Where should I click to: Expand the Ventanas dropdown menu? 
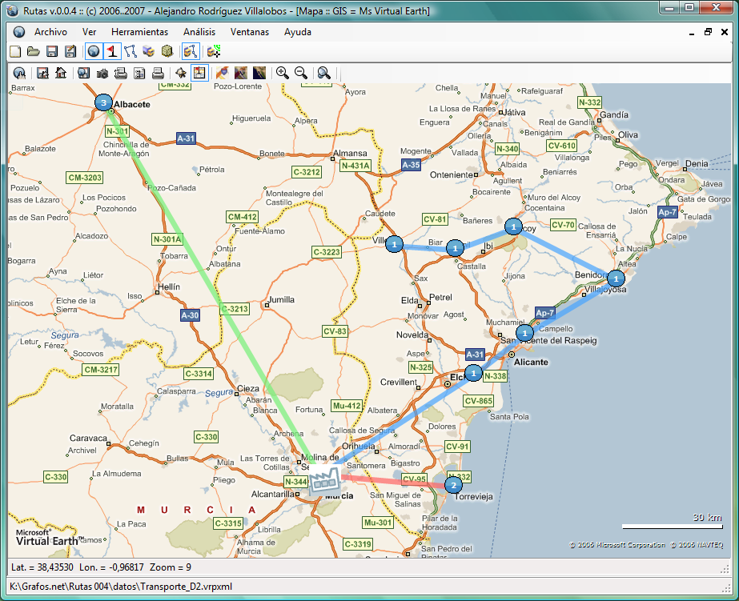tap(250, 32)
